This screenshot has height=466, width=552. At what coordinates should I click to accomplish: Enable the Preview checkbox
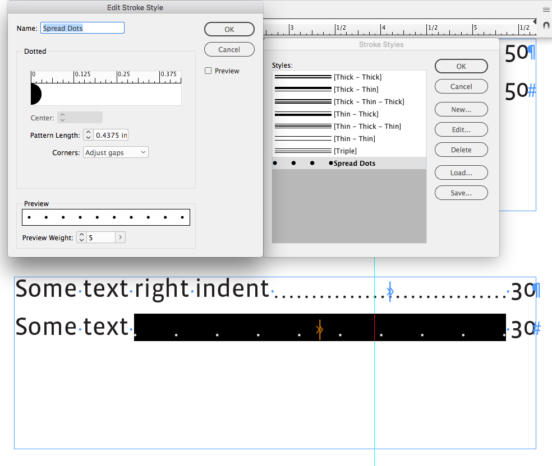click(x=208, y=71)
